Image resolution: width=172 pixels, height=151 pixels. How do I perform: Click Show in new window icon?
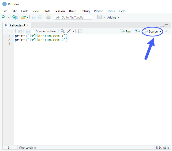[x=20, y=31]
